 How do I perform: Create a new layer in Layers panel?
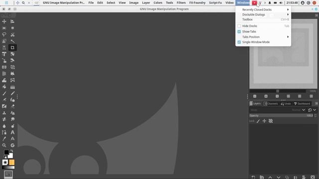(x=253, y=177)
